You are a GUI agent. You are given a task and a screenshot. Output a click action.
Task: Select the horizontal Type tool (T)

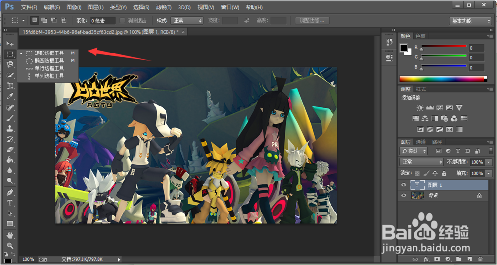click(10, 203)
